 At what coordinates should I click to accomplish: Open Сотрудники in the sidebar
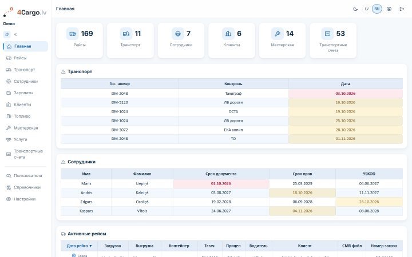(26, 81)
